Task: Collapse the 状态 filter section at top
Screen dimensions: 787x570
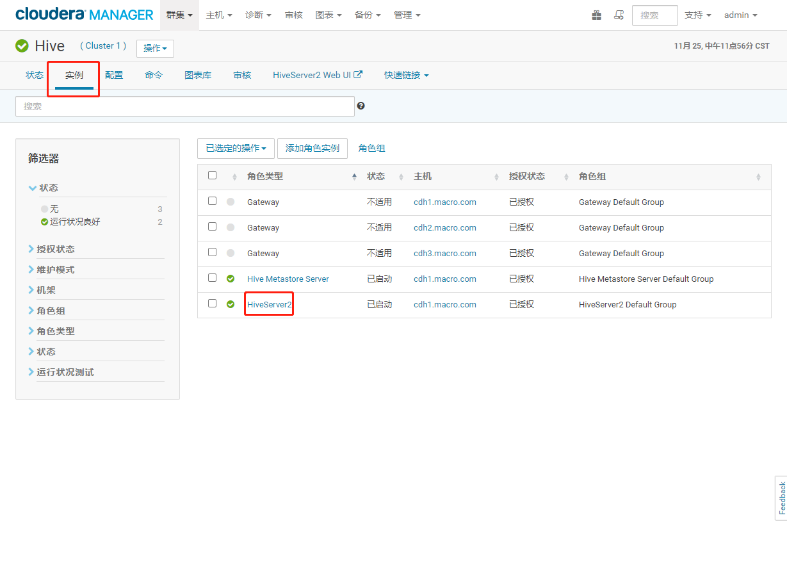Action: pos(44,188)
